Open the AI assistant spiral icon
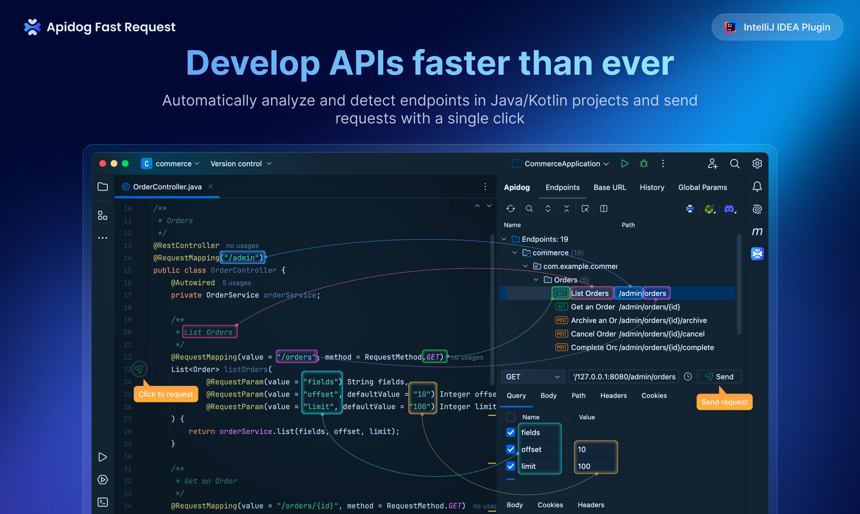 757,209
